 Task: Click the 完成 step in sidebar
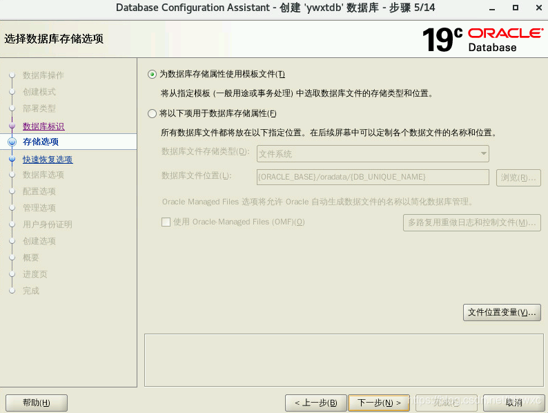31,291
